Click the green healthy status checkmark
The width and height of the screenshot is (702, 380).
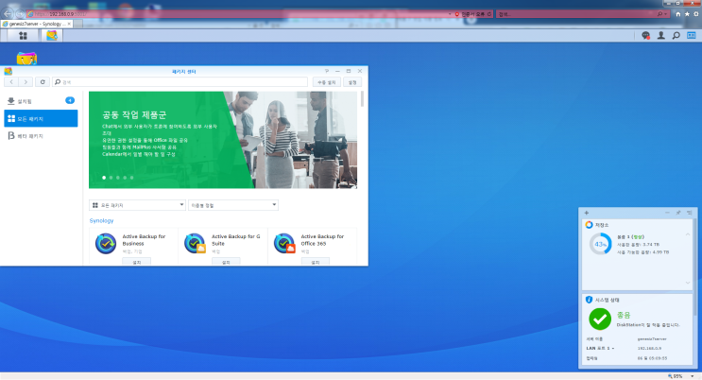600,320
